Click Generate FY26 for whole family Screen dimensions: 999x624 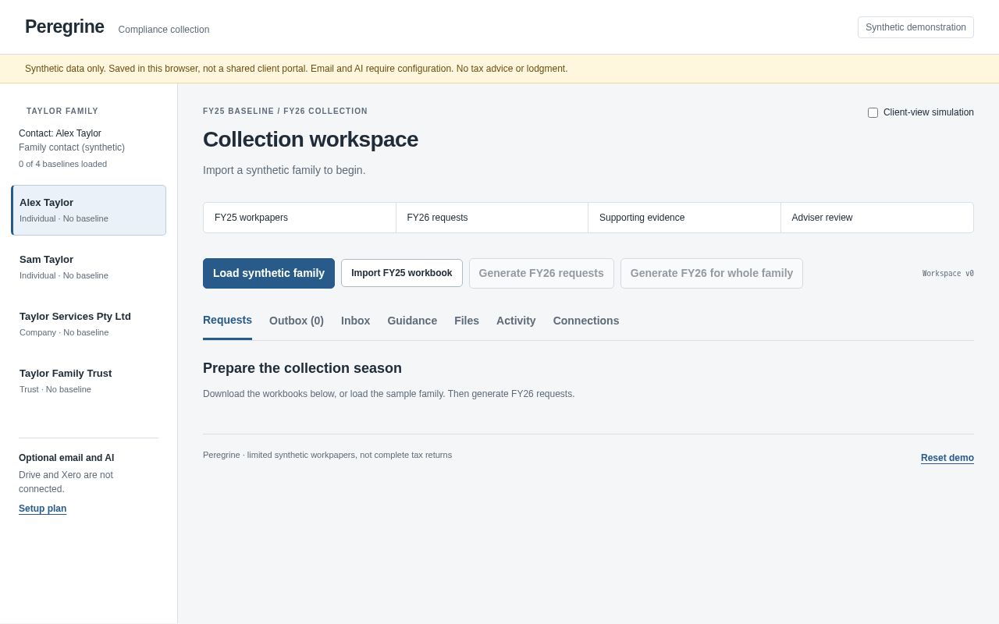pyautogui.click(x=712, y=273)
